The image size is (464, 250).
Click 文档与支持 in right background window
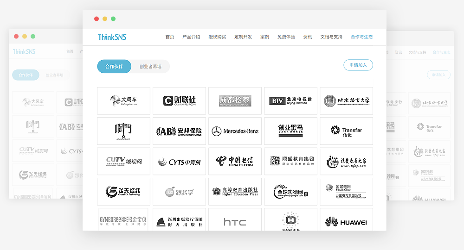[x=417, y=52]
